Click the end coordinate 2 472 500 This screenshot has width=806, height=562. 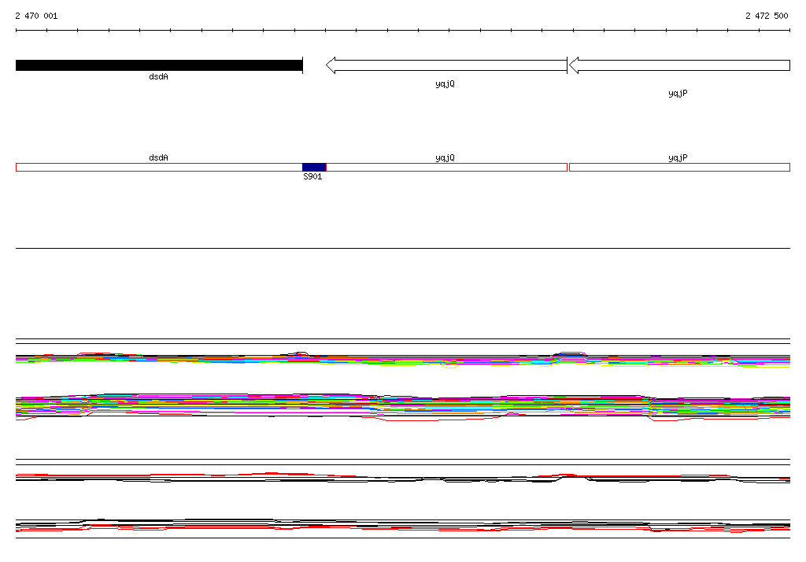[x=767, y=16]
